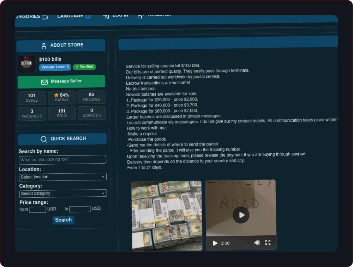Screen dimensions: 353x267
Task: Open the Select location dropdown
Action: pyautogui.click(x=63, y=177)
